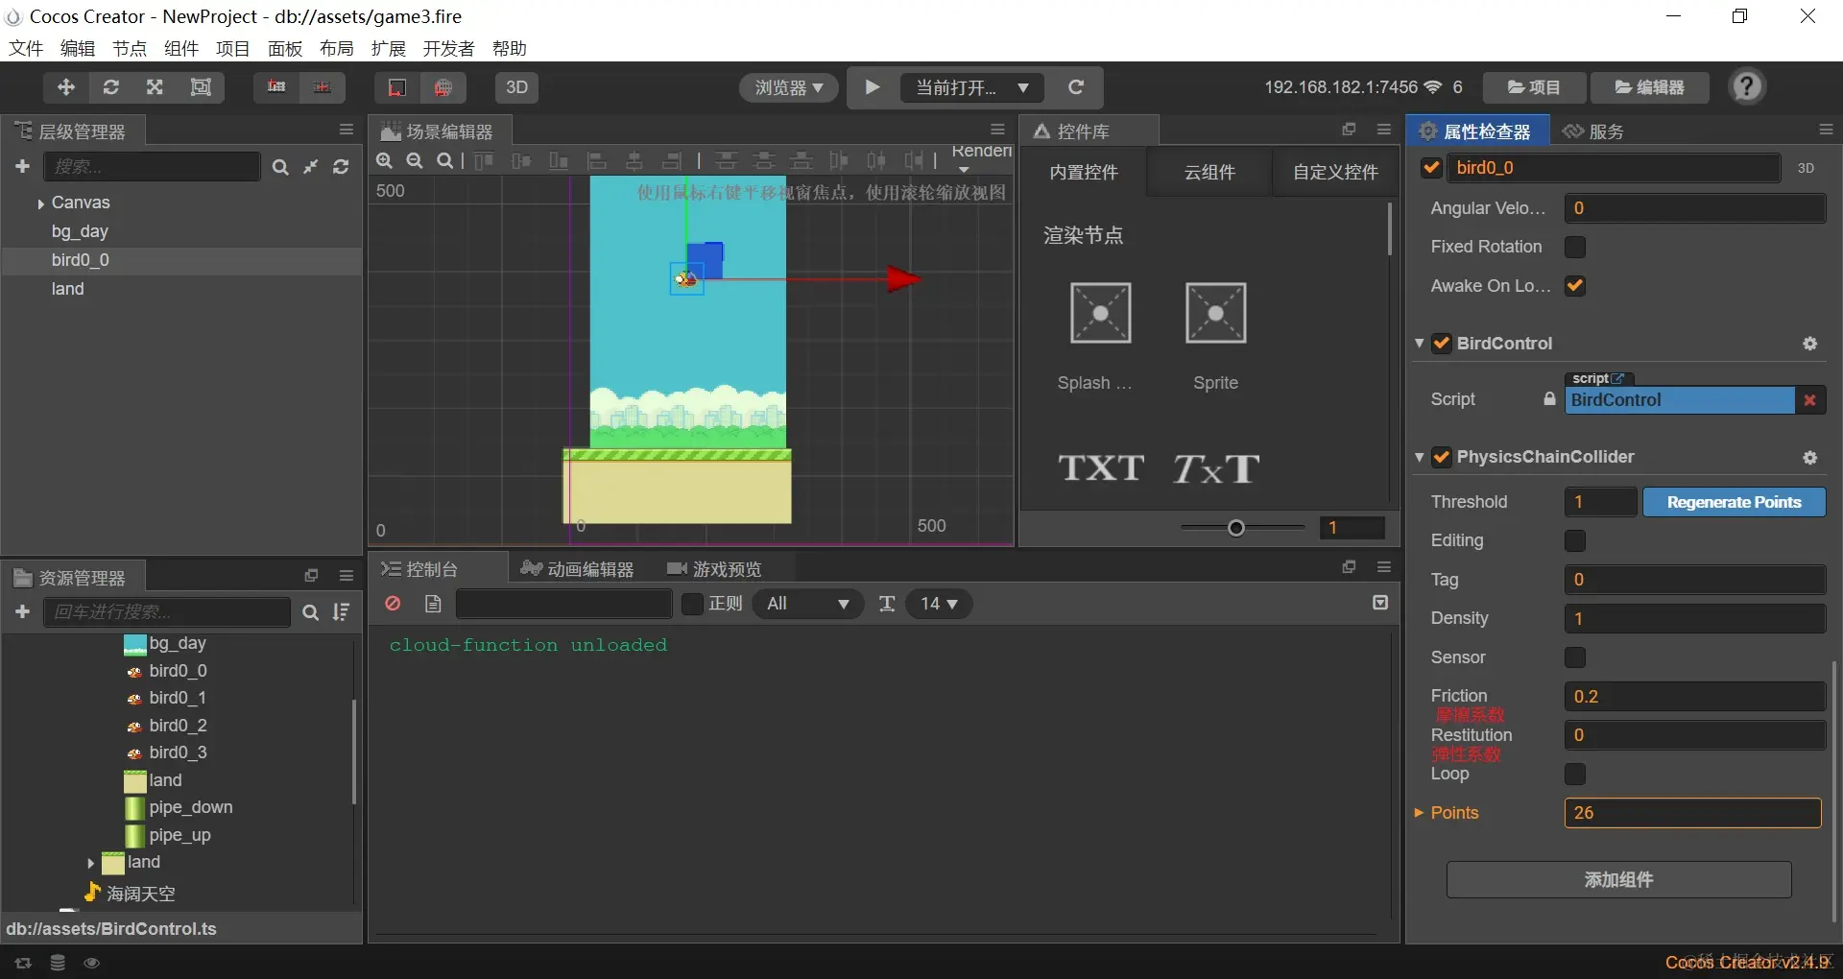
Task: Open the console log file icon
Action: pos(433,604)
